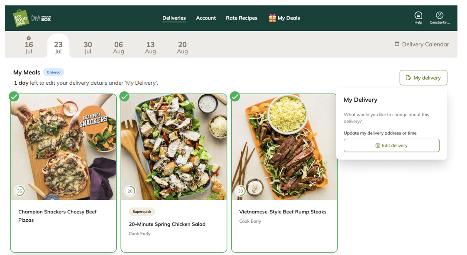Screen dimensions: 467x255
Task: Click the My delivery button
Action: (x=423, y=78)
